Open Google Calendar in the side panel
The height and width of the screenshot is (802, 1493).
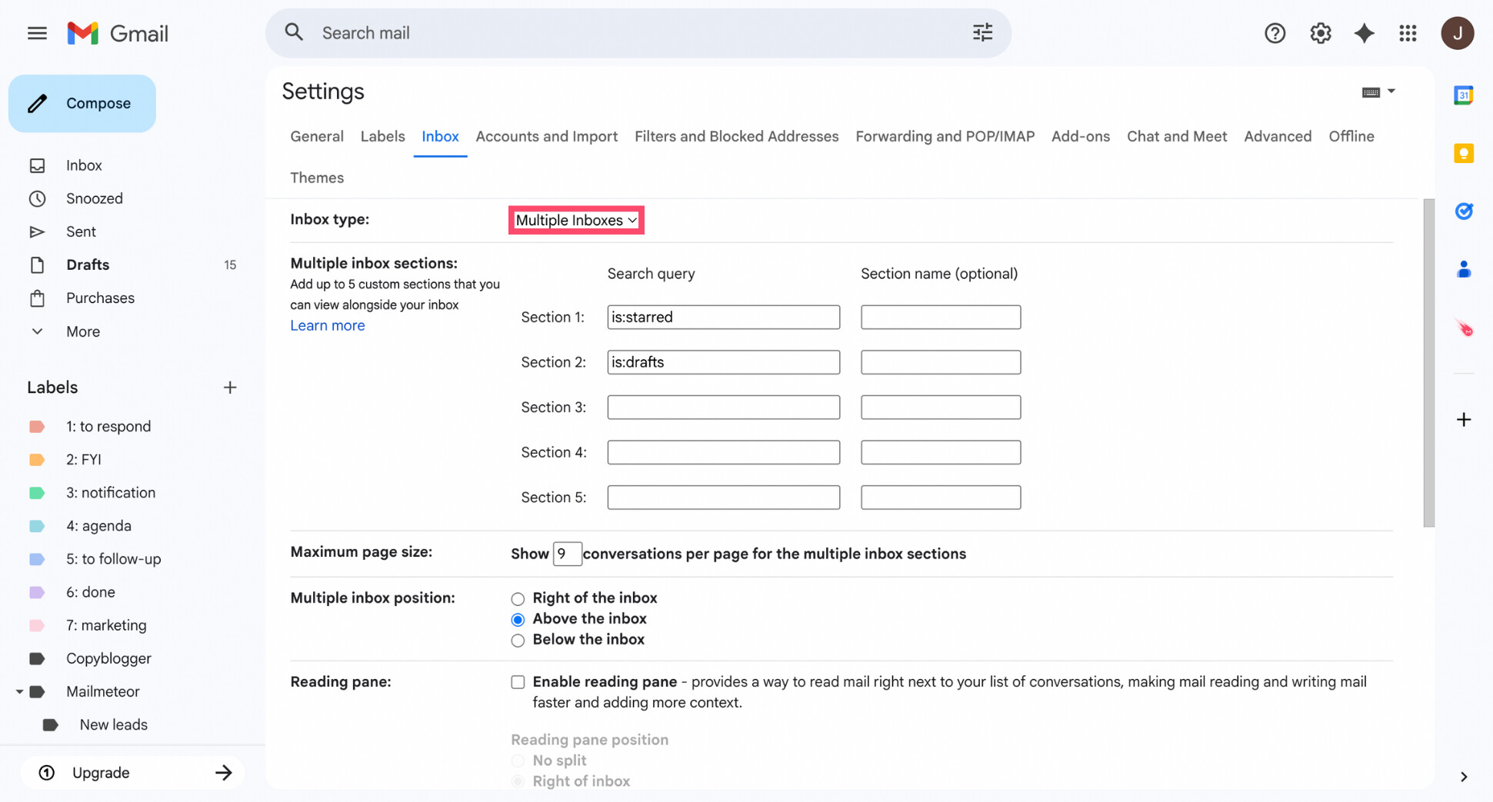1464,95
